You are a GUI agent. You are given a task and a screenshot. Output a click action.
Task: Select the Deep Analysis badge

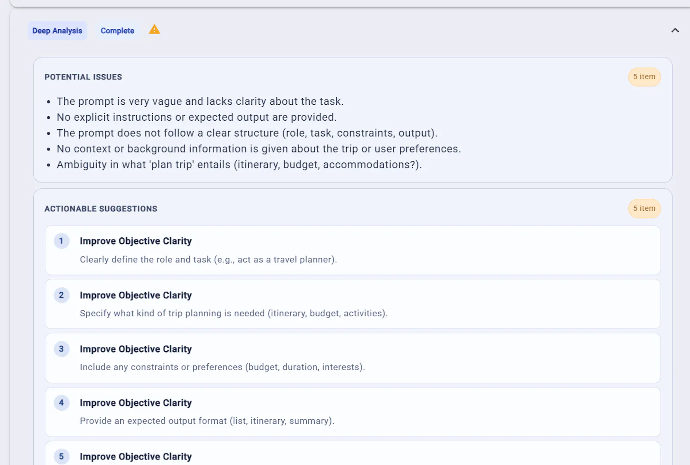[x=57, y=31]
